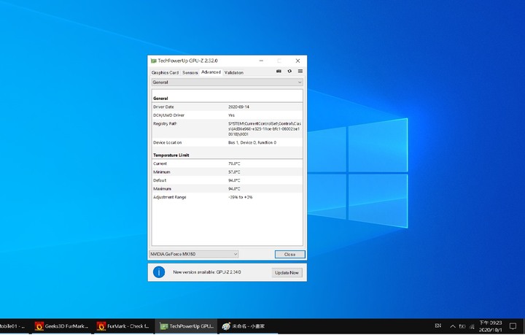Switch to the Validation tab
The width and height of the screenshot is (525, 335).
234,73
